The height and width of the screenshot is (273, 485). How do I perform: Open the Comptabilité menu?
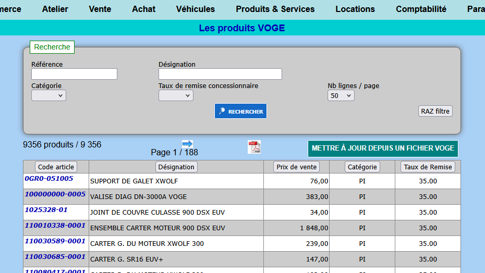421,9
